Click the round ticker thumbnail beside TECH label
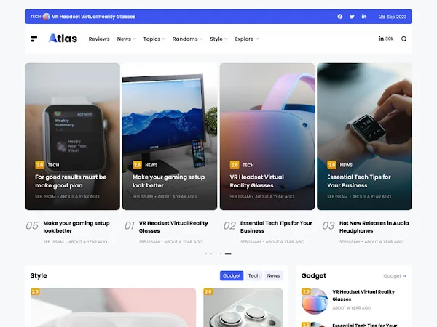This screenshot has width=437, height=327. (x=47, y=17)
